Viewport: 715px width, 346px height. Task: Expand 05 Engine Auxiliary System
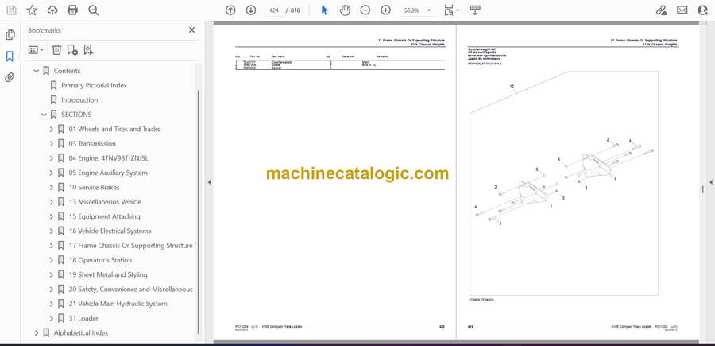click(51, 173)
